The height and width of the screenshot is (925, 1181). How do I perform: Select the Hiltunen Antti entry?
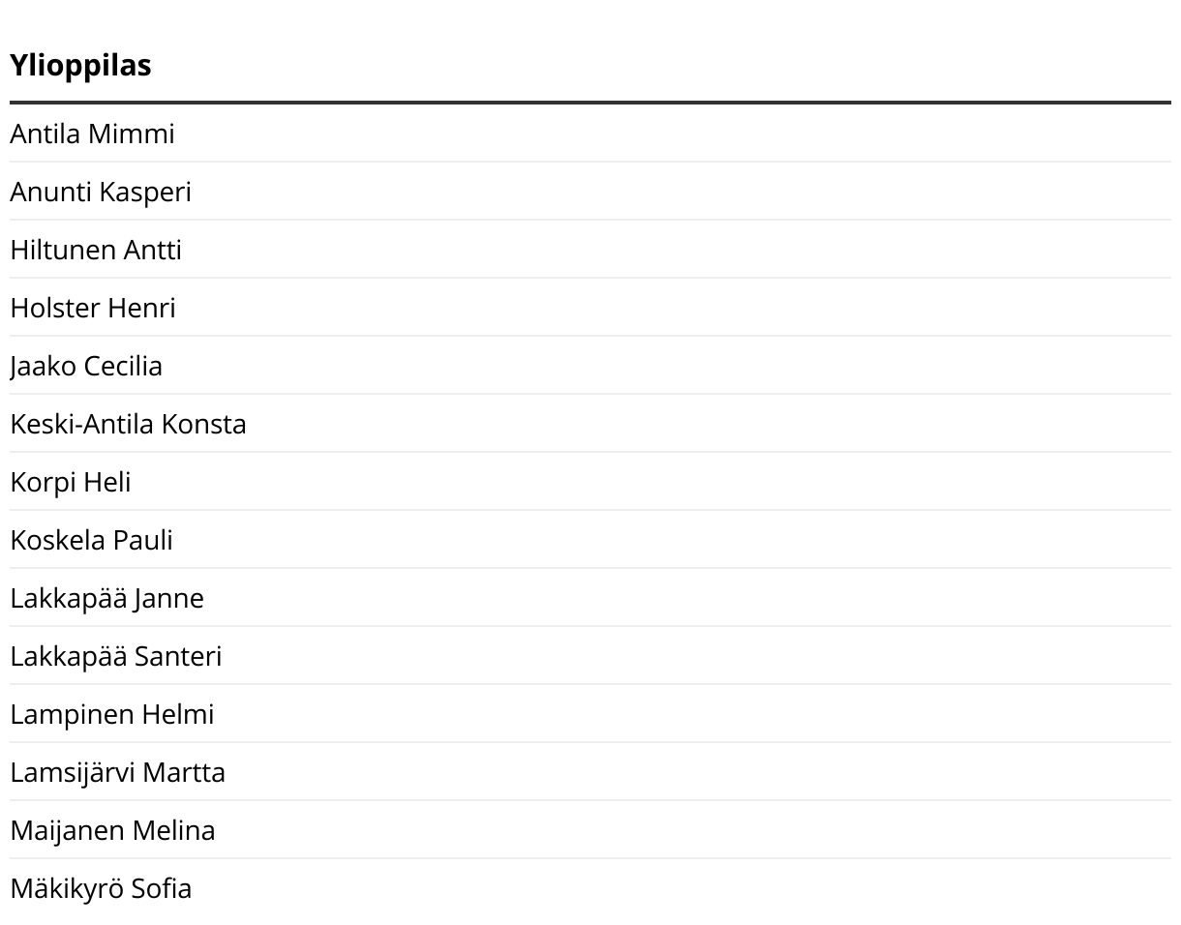pyautogui.click(x=96, y=250)
